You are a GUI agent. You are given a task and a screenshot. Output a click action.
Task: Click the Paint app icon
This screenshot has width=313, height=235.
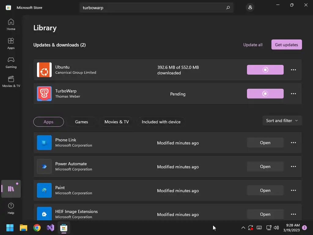pyautogui.click(x=44, y=190)
